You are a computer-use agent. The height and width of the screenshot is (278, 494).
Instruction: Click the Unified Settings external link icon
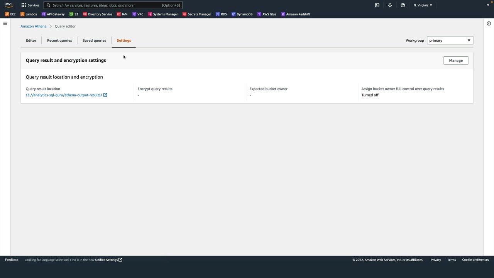point(120,260)
